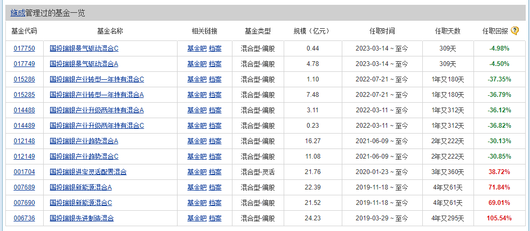Open fund 国投瑞银产业趋势混合A
This screenshot has width=530, height=231.
click(84, 141)
